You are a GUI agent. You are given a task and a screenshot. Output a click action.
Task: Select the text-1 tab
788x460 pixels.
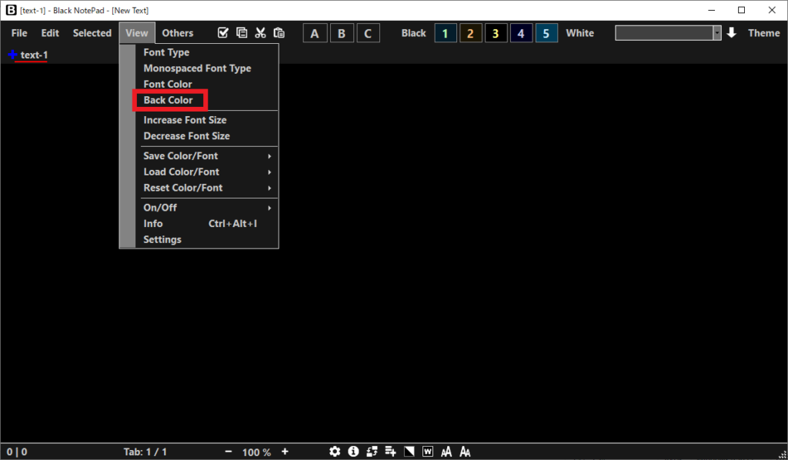click(x=34, y=55)
